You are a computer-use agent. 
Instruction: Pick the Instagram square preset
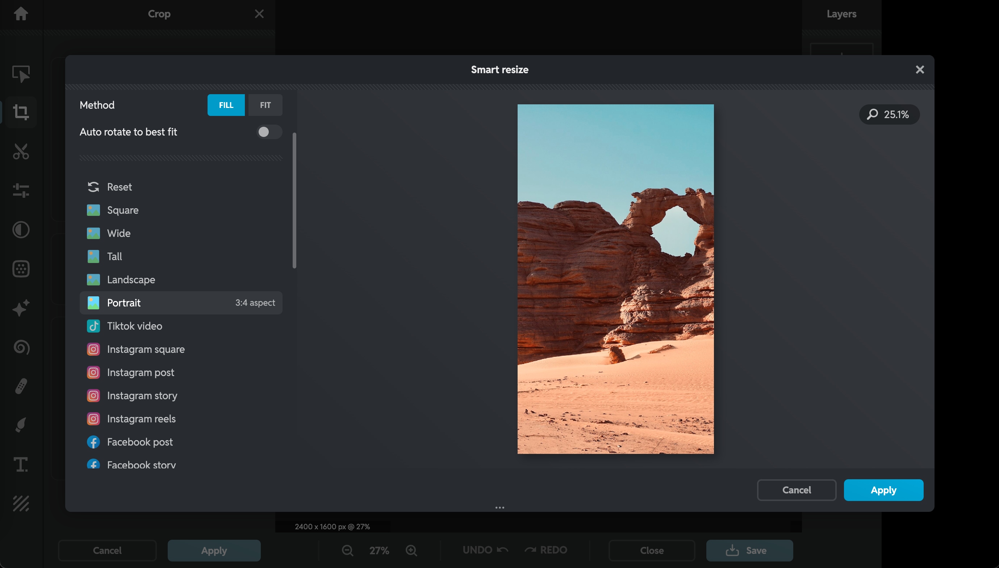(x=181, y=349)
